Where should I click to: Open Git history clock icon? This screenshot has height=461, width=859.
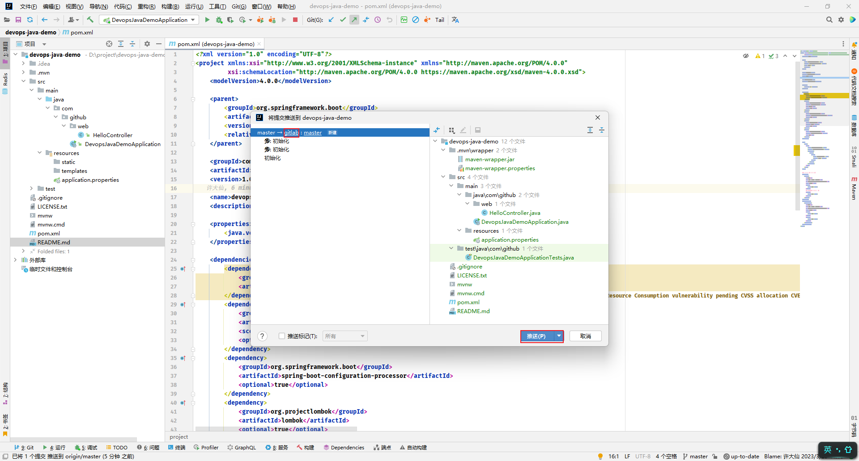(378, 20)
